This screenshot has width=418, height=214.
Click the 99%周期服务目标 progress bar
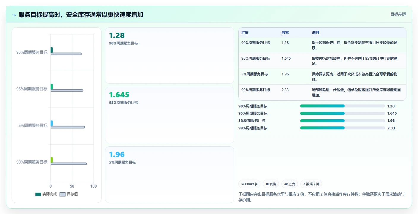(342, 128)
